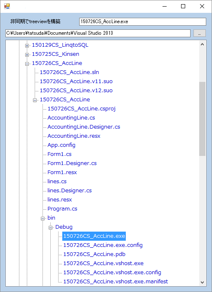This screenshot has height=292, width=212.
Task: Select the Program.cs file
Action: [62, 209]
